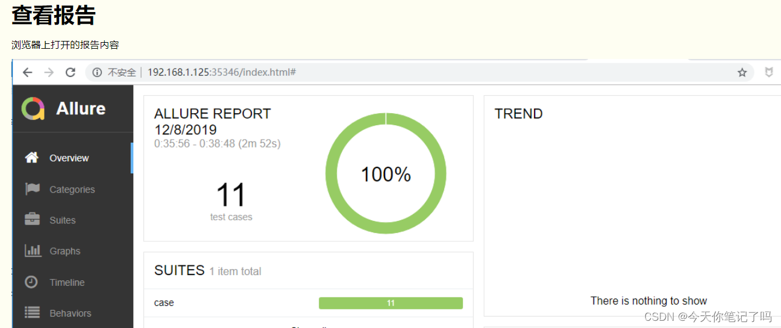Viewport: 781px width, 328px height.
Task: Click the site info icon in the address bar
Action: pyautogui.click(x=97, y=73)
